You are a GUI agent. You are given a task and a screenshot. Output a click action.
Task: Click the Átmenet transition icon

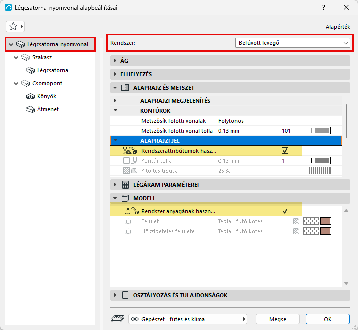click(30, 109)
